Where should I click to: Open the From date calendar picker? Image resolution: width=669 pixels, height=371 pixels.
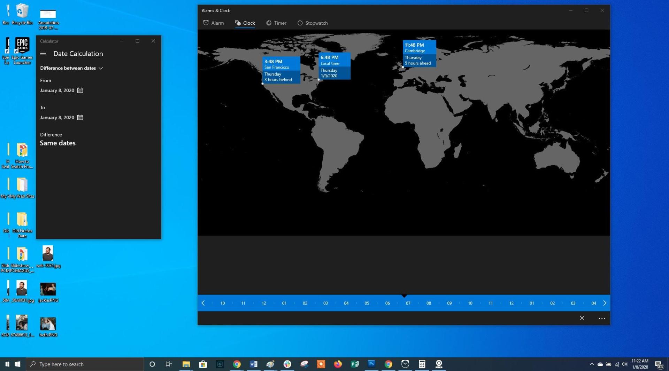(x=80, y=90)
